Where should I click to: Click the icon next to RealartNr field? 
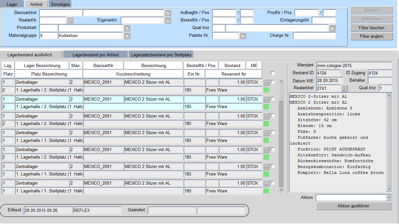[70, 21]
